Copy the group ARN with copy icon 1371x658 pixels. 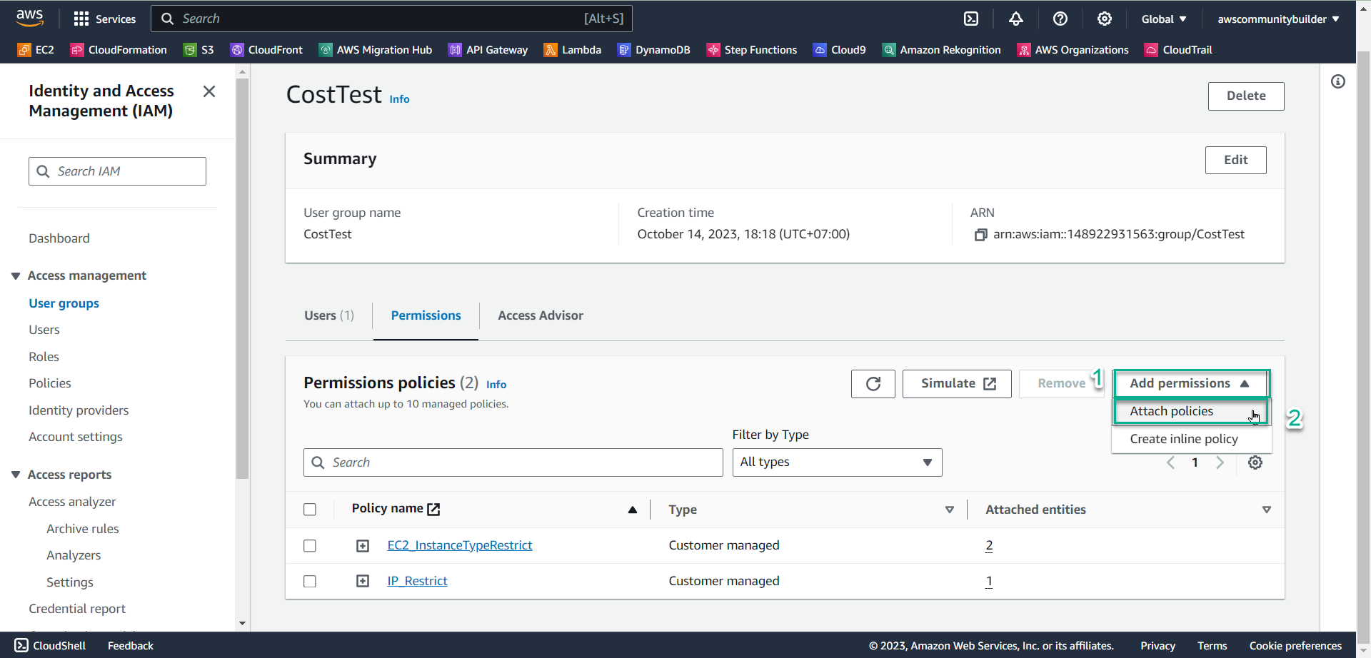980,235
